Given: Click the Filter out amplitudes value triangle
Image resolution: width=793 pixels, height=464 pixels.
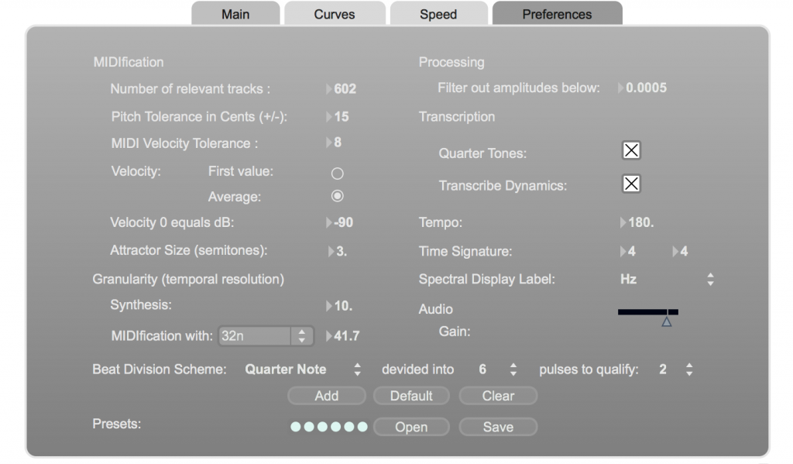Looking at the screenshot, I should pyautogui.click(x=620, y=88).
